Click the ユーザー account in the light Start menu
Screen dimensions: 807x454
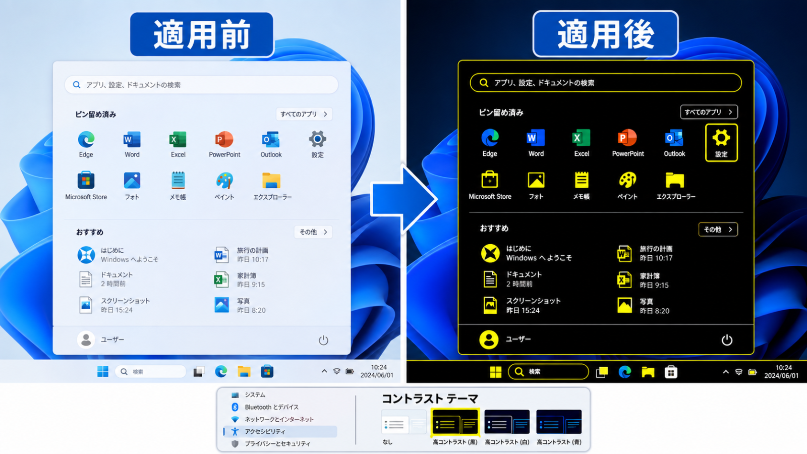[101, 339]
